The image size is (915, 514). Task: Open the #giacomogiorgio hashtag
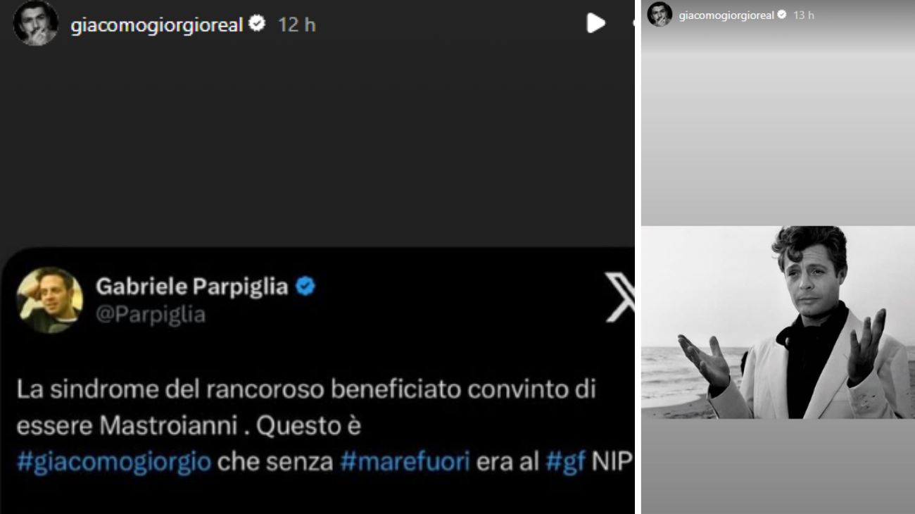coord(114,463)
